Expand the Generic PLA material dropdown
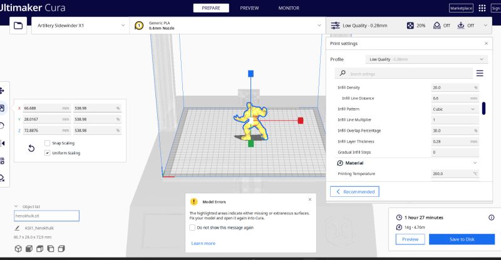Viewport: 501px width, 260px height. [x=319, y=26]
